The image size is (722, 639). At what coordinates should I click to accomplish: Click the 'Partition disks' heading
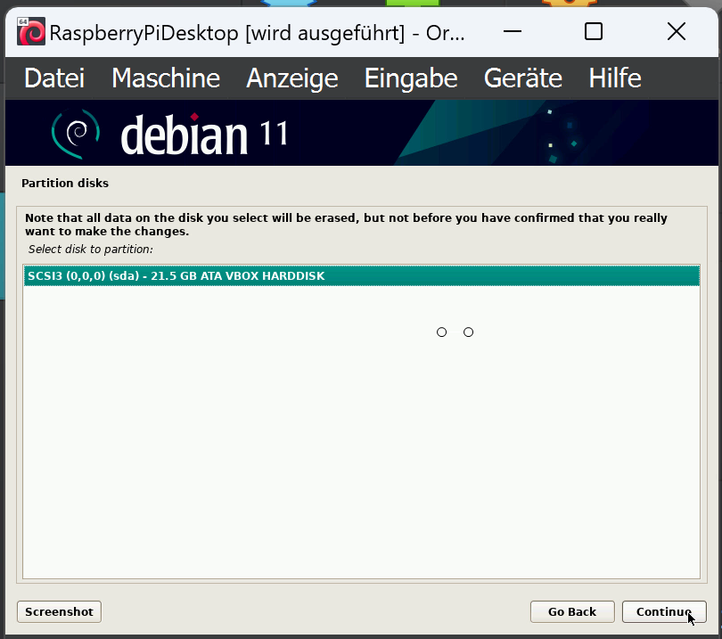pyautogui.click(x=65, y=184)
